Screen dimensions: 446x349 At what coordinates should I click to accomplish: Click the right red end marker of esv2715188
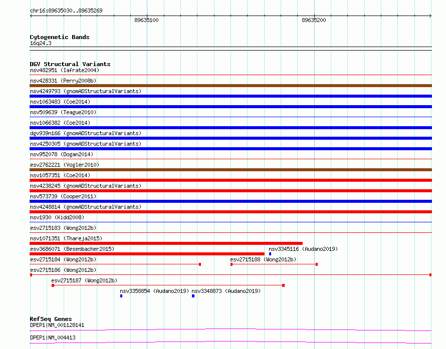point(317,264)
